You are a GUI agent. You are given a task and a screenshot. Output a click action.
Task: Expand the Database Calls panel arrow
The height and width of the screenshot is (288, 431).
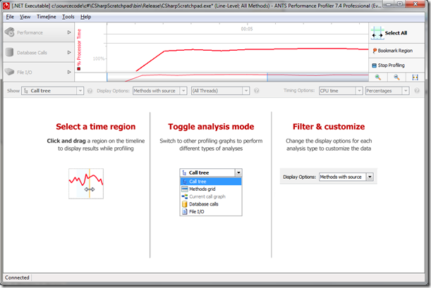(69, 52)
